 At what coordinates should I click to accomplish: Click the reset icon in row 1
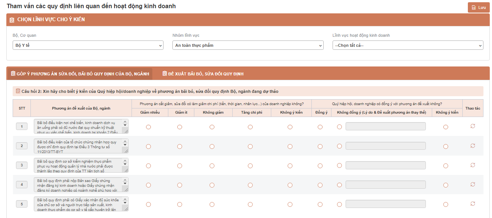point(473,126)
